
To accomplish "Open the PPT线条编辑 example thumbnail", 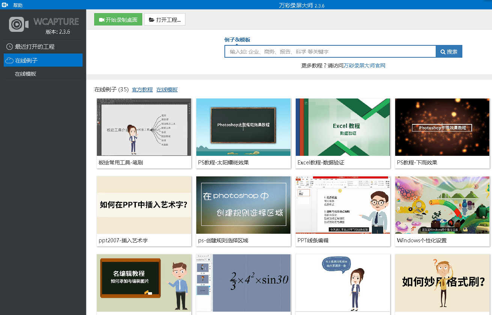I will [x=343, y=205].
